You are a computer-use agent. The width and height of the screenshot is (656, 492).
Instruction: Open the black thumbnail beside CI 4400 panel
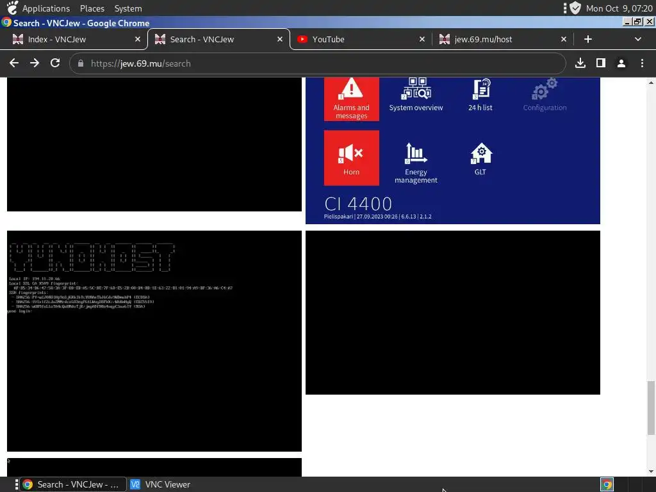(154, 144)
